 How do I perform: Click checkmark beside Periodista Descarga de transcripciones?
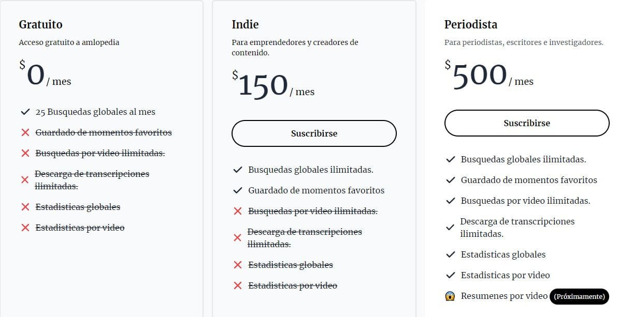pyautogui.click(x=451, y=228)
